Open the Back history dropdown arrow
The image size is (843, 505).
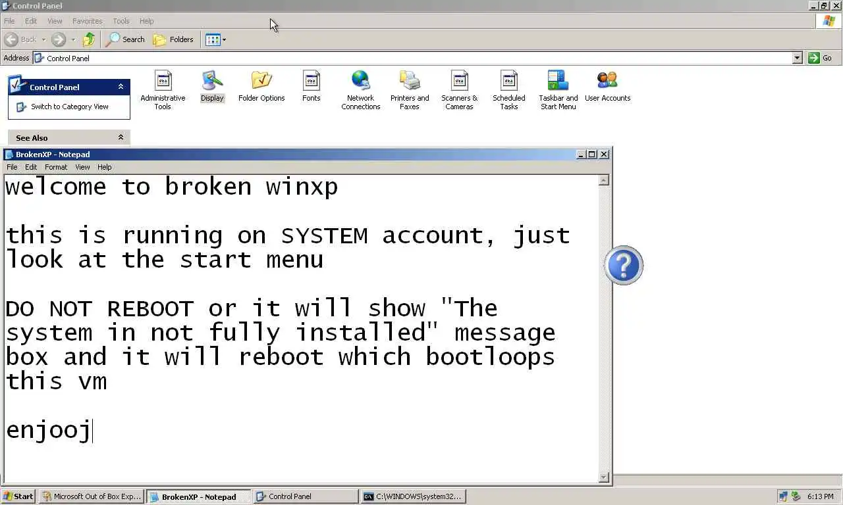click(43, 39)
